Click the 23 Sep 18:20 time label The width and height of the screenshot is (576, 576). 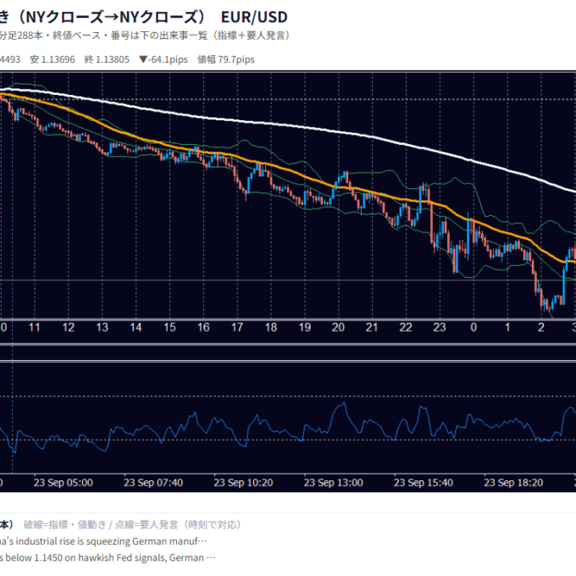513,482
